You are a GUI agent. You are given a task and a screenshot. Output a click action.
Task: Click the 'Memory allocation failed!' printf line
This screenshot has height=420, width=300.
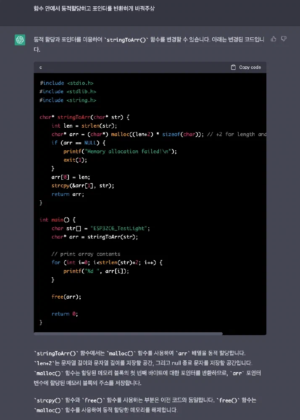(x=120, y=151)
